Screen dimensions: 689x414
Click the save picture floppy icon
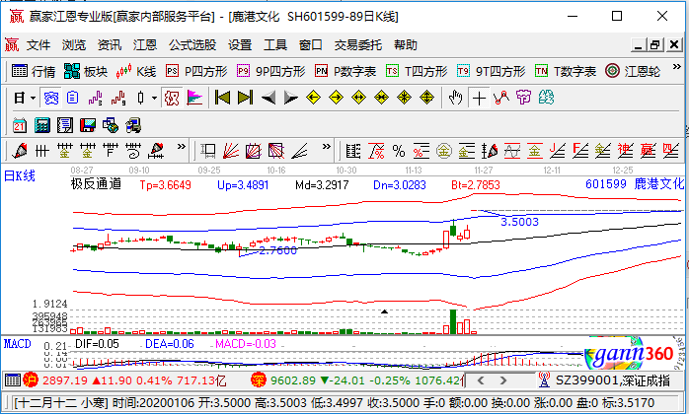88,126
